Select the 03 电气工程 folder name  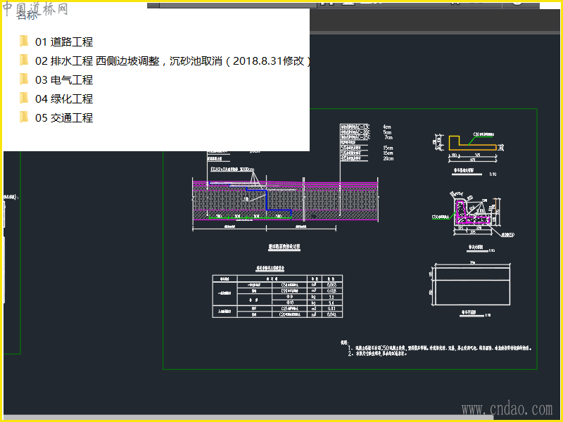tap(64, 80)
